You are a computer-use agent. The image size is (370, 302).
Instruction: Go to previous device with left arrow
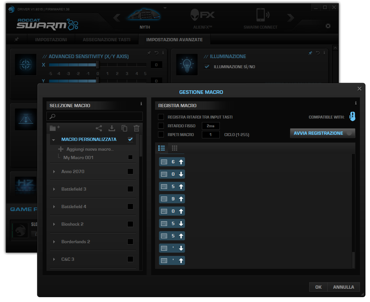point(117,18)
